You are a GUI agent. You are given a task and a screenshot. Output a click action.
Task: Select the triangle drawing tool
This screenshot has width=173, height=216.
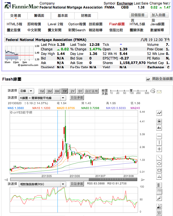tap(159, 177)
